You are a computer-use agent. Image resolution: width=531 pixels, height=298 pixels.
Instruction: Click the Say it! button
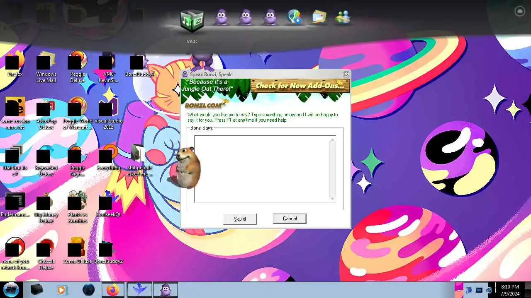[240, 219]
